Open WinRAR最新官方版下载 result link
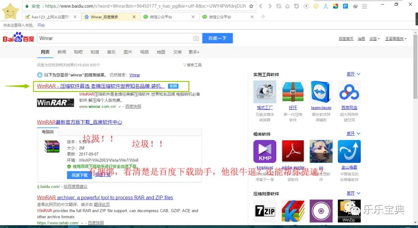The height and width of the screenshot is (228, 418). (x=79, y=122)
